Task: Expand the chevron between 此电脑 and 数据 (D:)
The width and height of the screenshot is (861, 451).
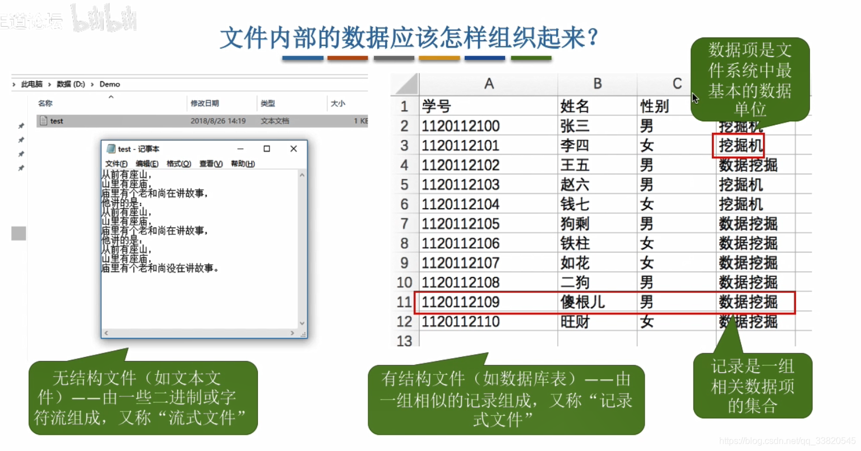Action: 49,84
